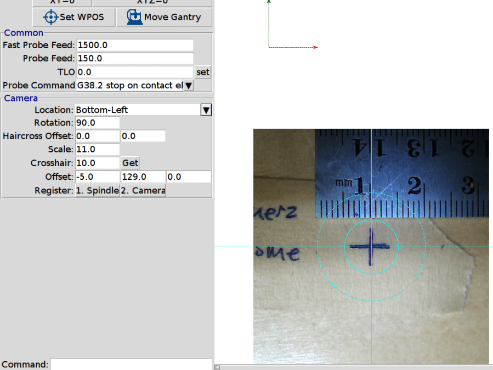493x370 pixels.
Task: Open the Probe Command dropdown
Action: coord(188,85)
